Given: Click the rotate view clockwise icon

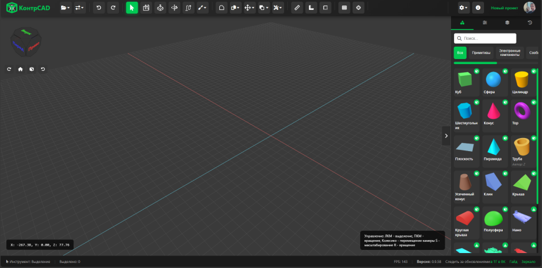Looking at the screenshot, I should point(9,69).
